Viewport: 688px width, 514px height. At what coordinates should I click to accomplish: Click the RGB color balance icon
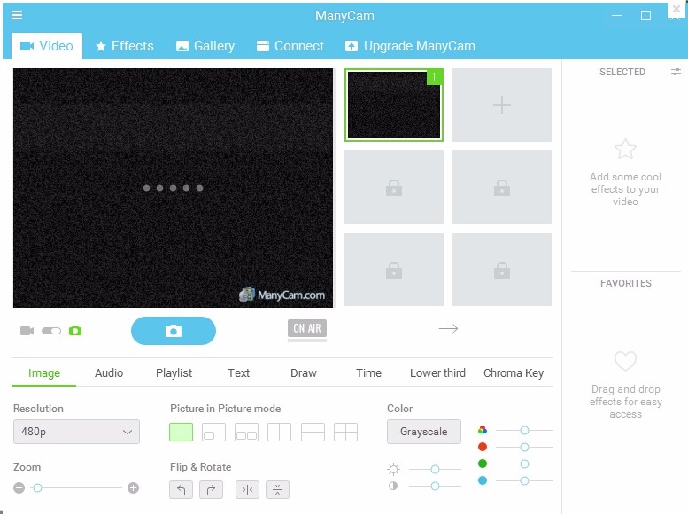tap(483, 430)
